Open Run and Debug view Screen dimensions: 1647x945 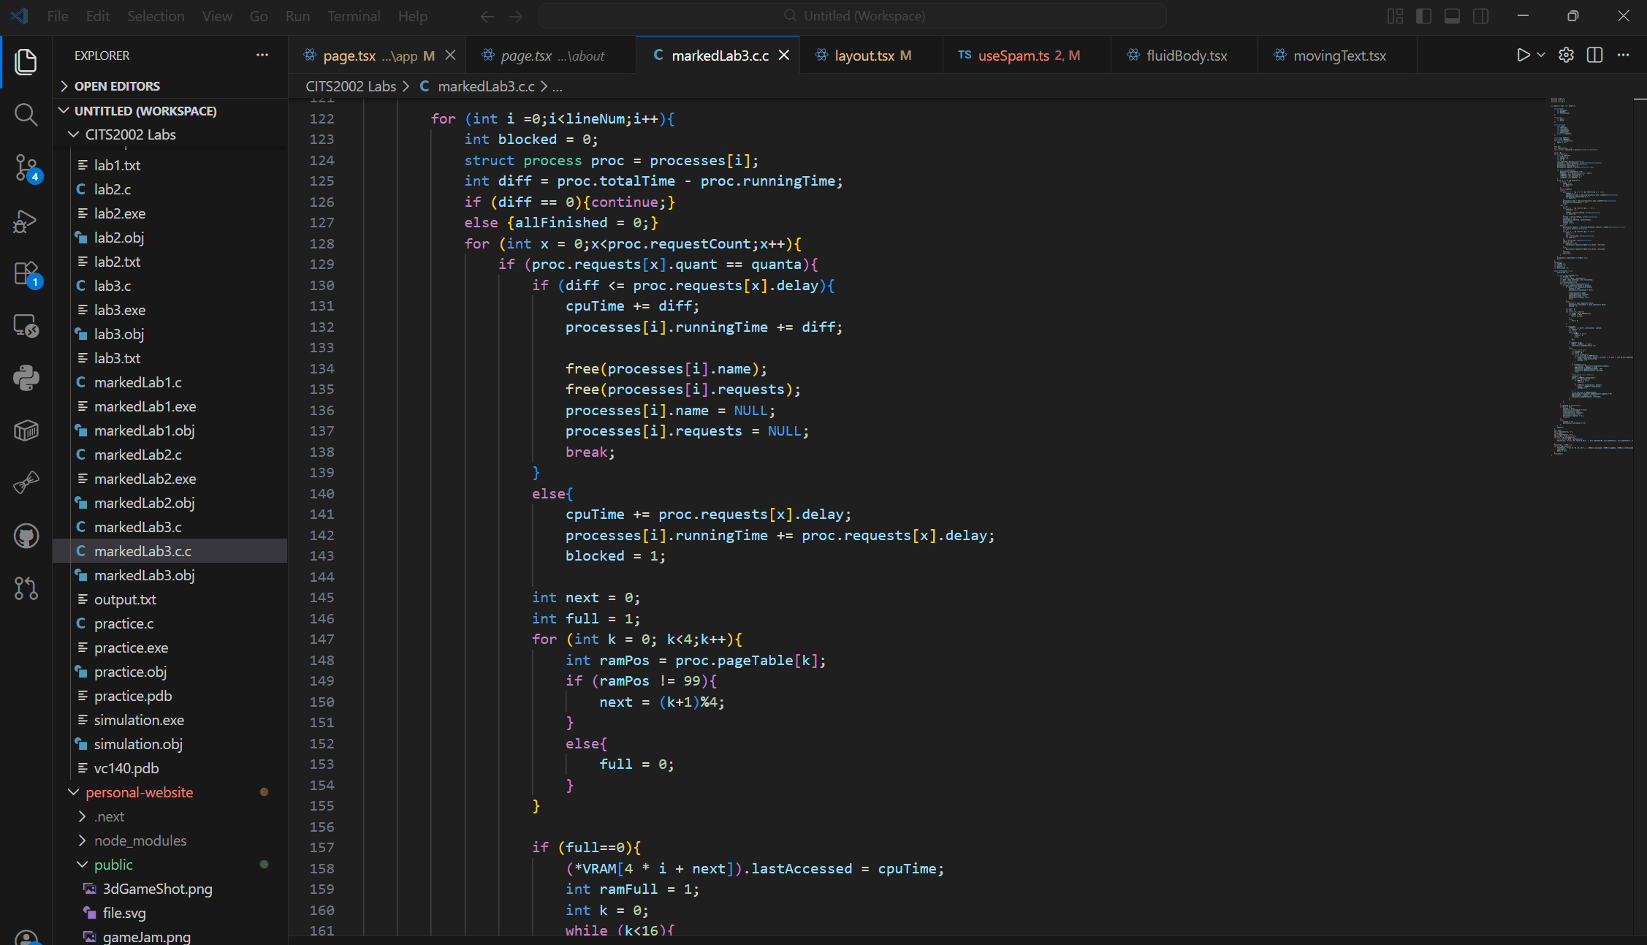point(26,221)
